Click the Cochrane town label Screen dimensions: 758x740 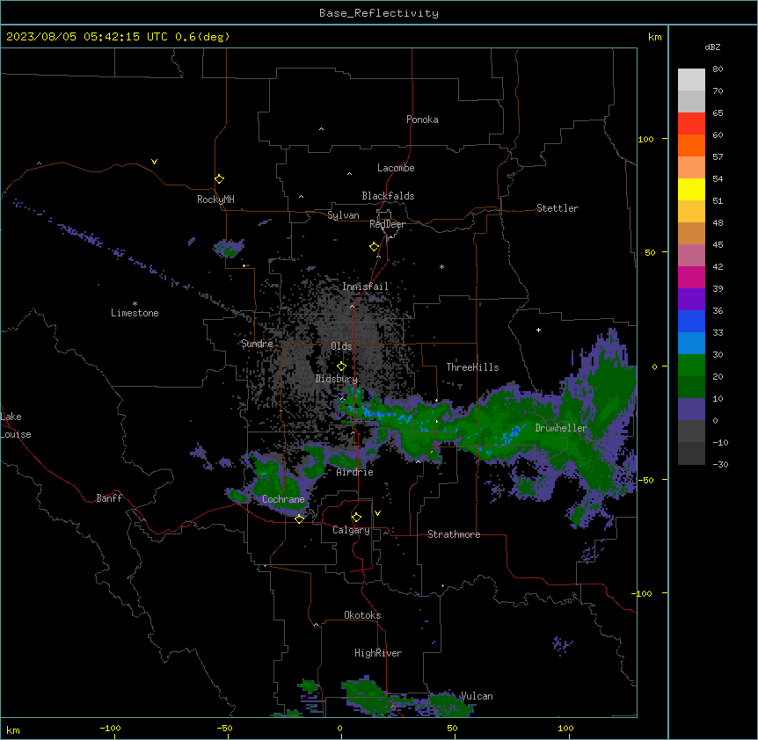(x=283, y=499)
